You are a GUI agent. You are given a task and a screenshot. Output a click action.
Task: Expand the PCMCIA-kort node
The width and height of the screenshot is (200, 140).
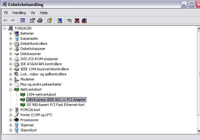click(11, 110)
